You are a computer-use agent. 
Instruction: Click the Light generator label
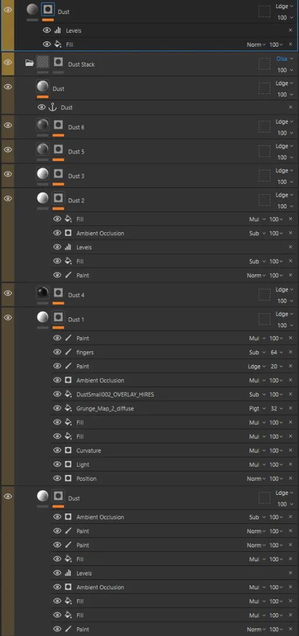pyautogui.click(x=83, y=464)
